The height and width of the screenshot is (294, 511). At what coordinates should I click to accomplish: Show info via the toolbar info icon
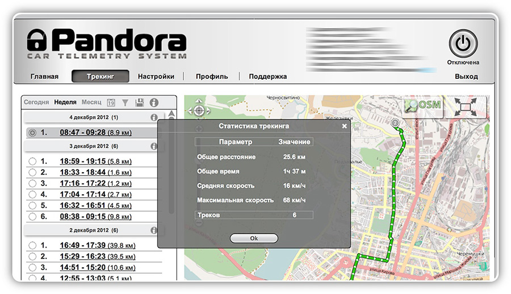click(154, 103)
